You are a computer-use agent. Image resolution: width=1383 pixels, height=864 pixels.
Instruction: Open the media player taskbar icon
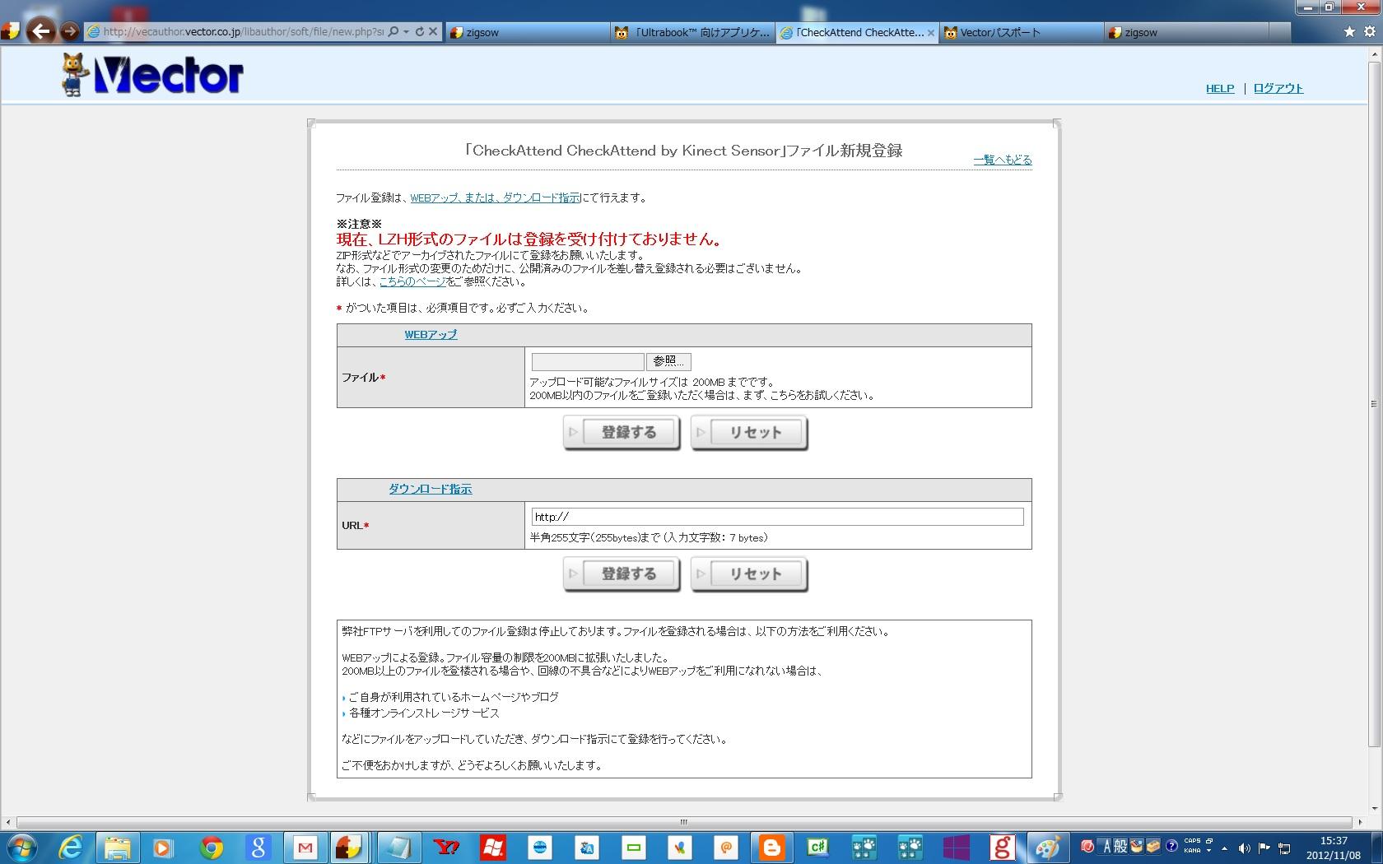[x=164, y=847]
